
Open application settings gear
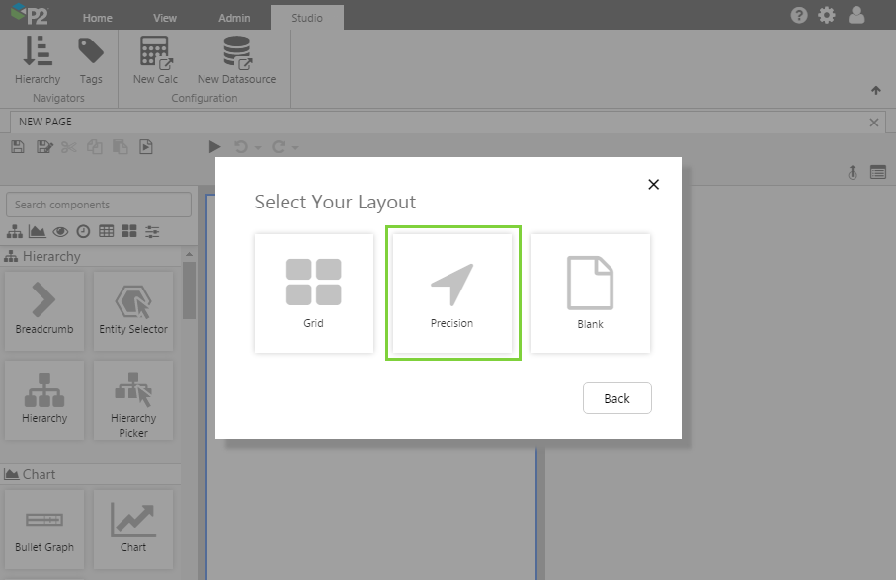coord(826,15)
